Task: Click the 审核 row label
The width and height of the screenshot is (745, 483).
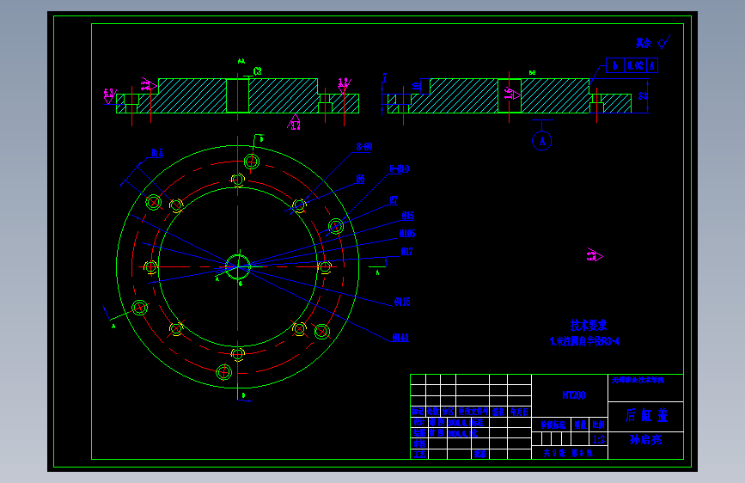Action: 419,443
